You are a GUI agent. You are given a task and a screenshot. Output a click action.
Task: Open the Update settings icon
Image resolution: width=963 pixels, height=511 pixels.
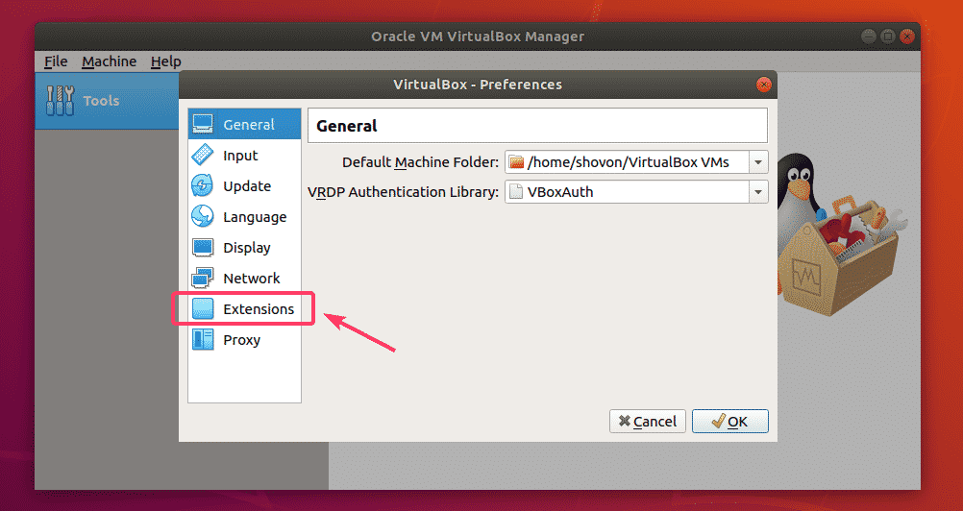pyautogui.click(x=203, y=186)
